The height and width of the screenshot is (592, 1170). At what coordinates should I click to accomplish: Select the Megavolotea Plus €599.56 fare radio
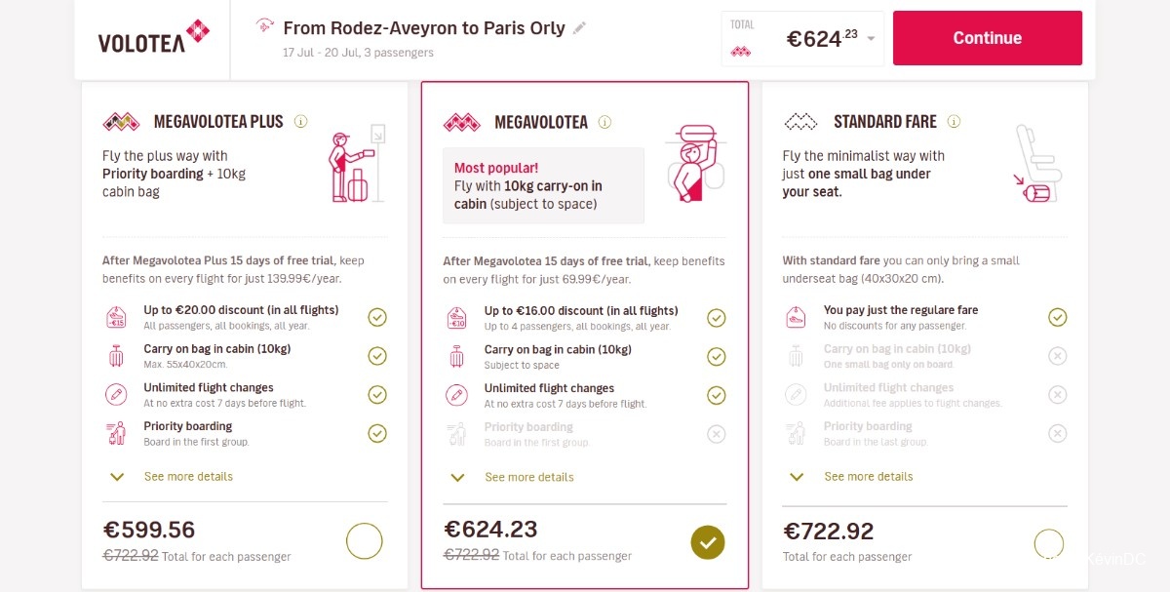point(365,541)
